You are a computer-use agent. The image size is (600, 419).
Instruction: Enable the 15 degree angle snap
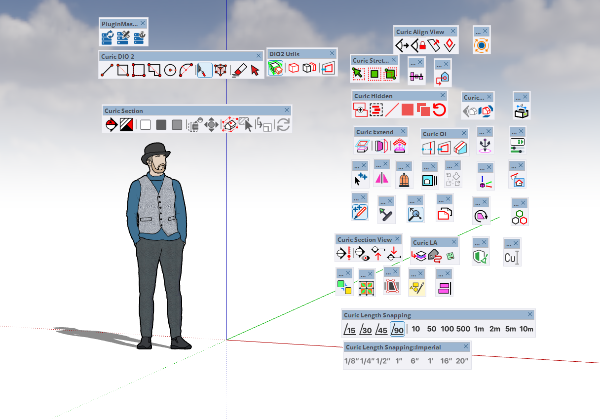[x=350, y=329]
